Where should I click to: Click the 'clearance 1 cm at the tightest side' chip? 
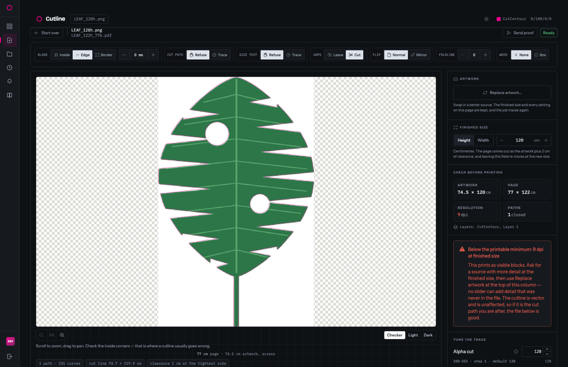click(187, 363)
